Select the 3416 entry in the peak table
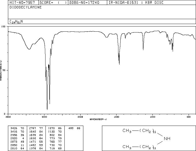196x151 pixels. [14, 132]
